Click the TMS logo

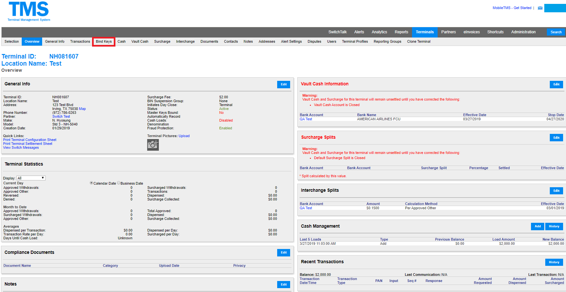coord(29,11)
